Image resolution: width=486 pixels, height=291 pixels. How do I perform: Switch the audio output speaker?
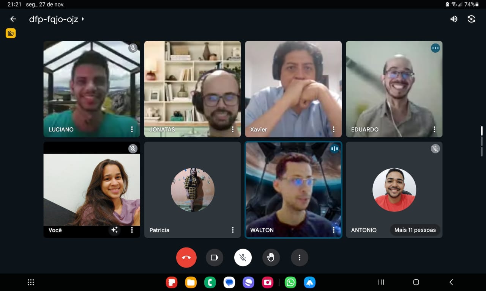[x=454, y=19]
